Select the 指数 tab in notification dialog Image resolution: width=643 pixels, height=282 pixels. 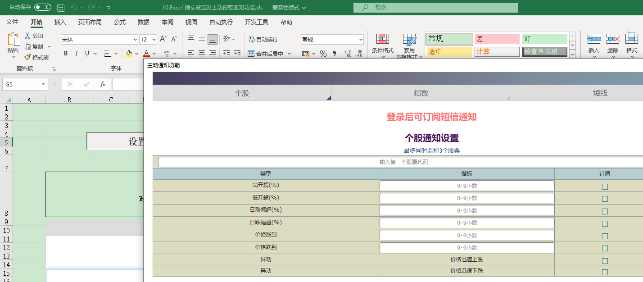point(421,93)
